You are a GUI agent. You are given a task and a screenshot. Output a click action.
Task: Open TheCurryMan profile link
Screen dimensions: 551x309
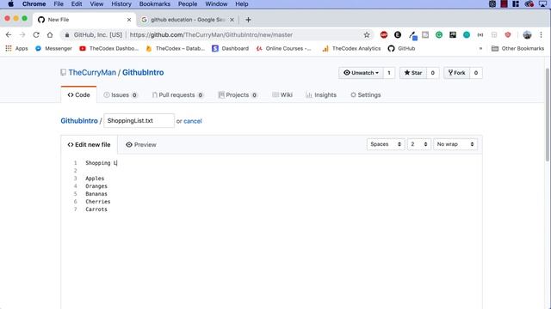(92, 72)
